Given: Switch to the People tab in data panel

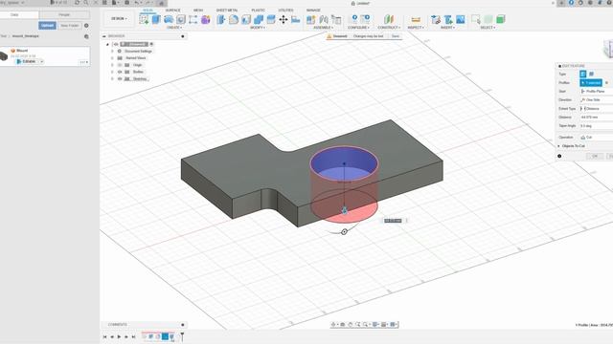Looking at the screenshot, I should [x=64, y=15].
